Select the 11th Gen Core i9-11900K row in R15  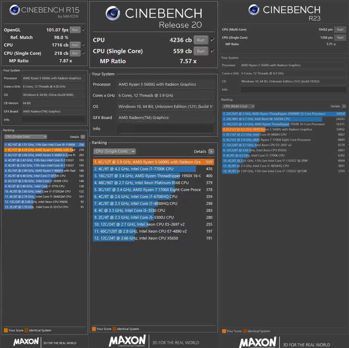[44, 145]
